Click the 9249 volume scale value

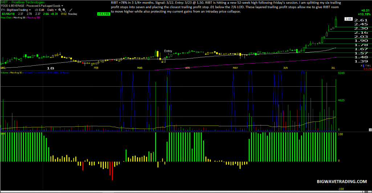click(x=341, y=73)
